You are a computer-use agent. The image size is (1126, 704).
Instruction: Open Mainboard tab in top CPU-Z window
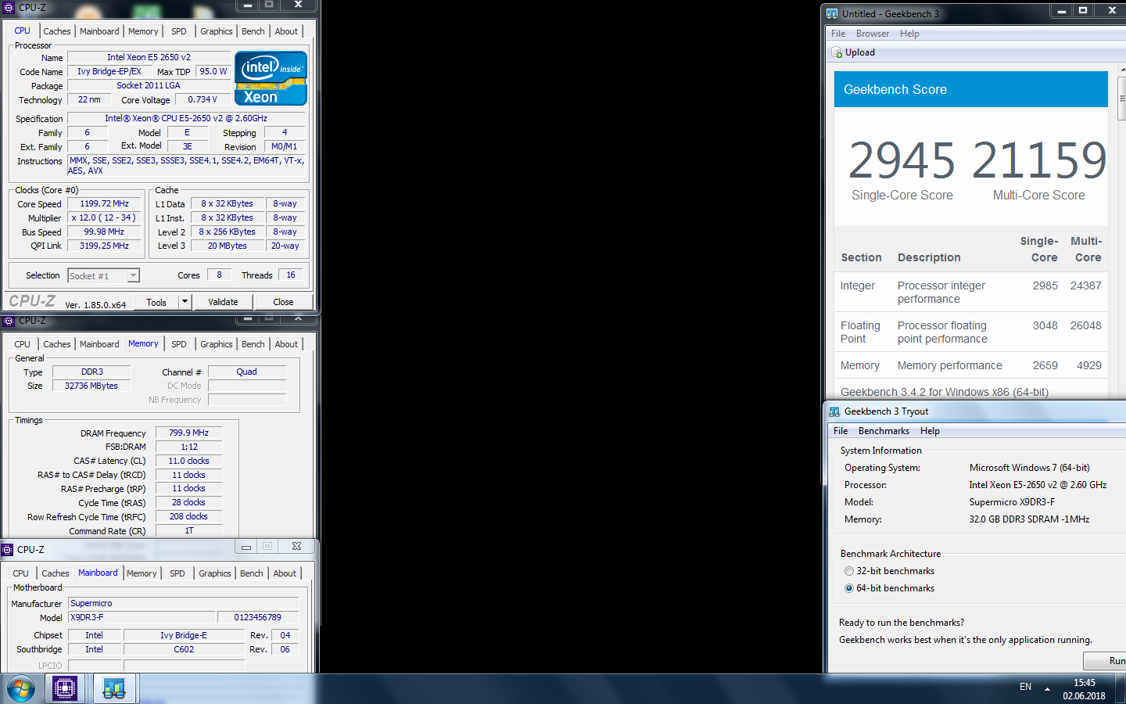click(x=99, y=31)
